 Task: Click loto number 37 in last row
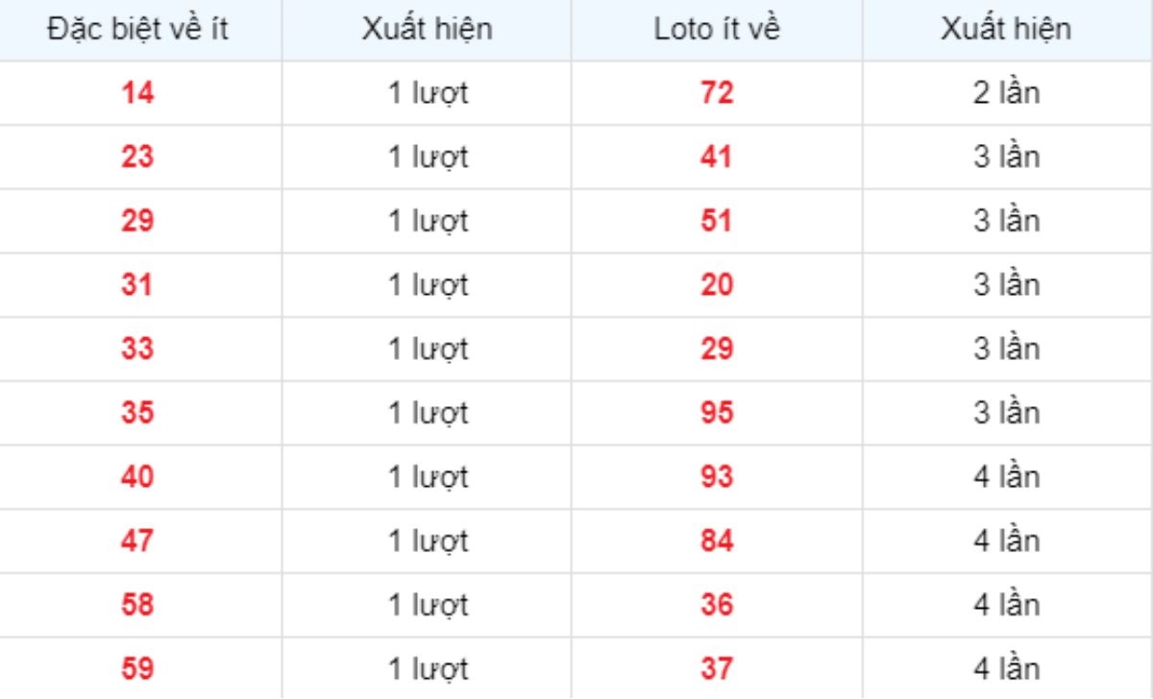click(717, 668)
